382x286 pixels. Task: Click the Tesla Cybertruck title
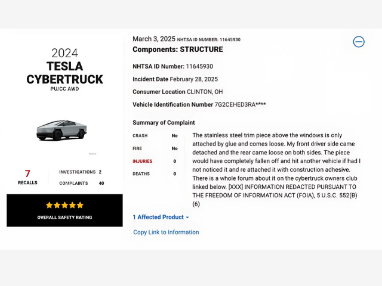[64, 73]
